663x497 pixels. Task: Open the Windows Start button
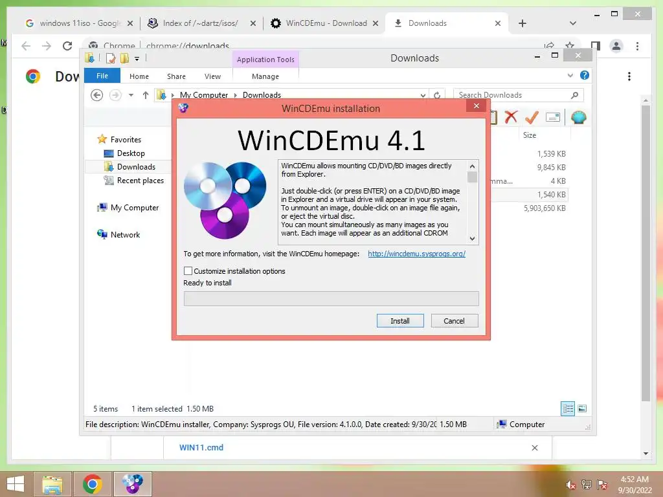tap(16, 484)
